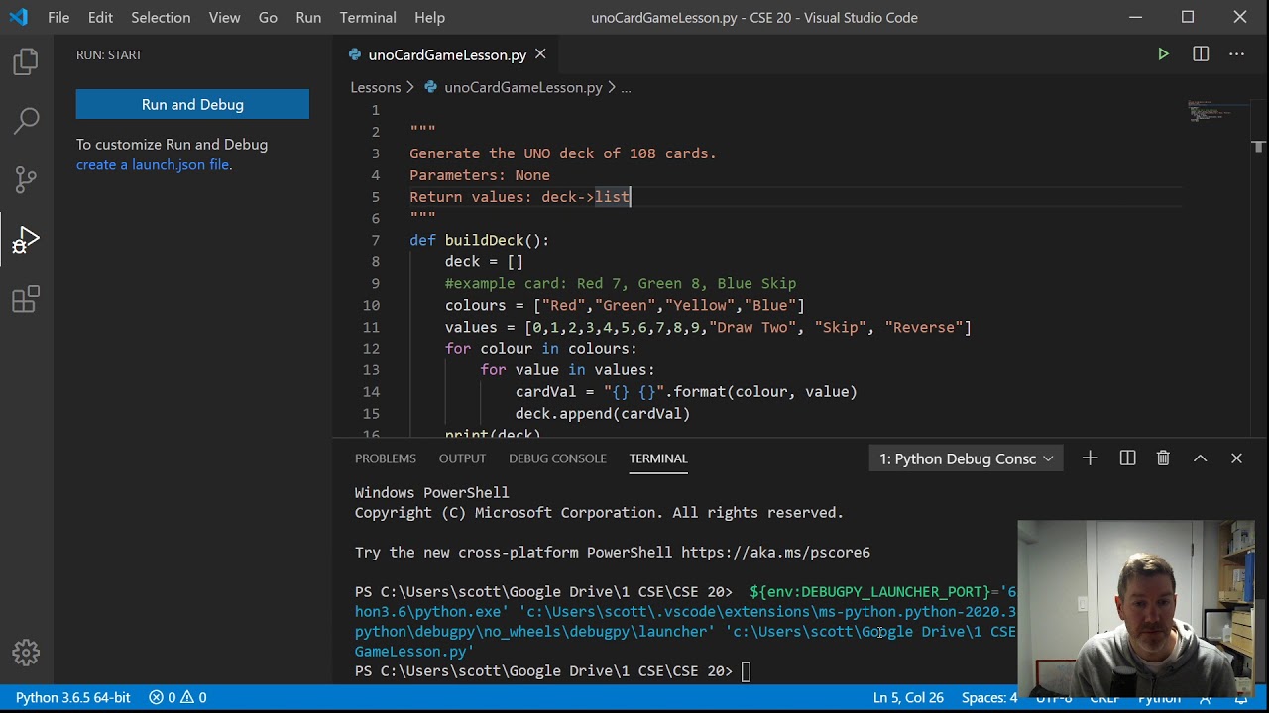Open the Extensions view icon
Image resolution: width=1269 pixels, height=713 pixels.
(26, 299)
